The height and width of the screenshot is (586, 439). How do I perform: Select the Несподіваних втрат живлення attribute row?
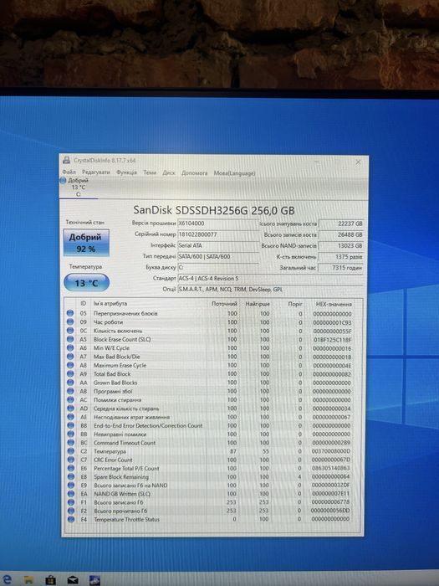[210, 417]
